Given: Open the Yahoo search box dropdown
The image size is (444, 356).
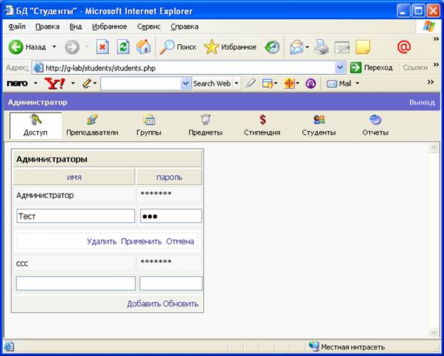Looking at the screenshot, I should (x=186, y=83).
